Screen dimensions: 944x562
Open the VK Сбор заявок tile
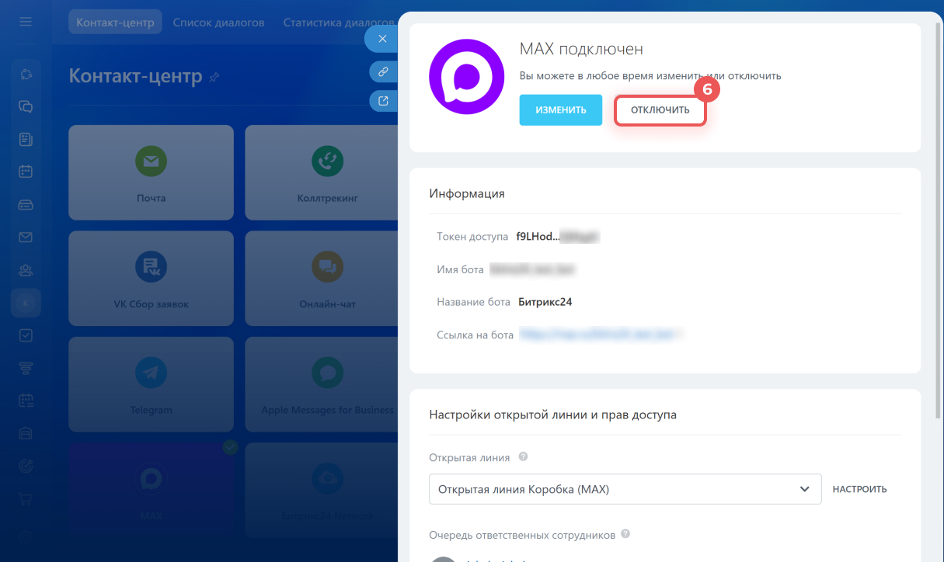pos(151,278)
